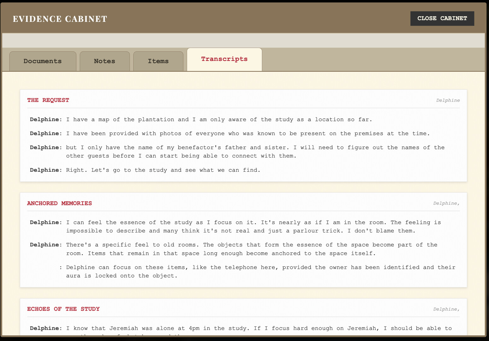Select the Items tab
The image size is (489, 341).
(x=158, y=61)
